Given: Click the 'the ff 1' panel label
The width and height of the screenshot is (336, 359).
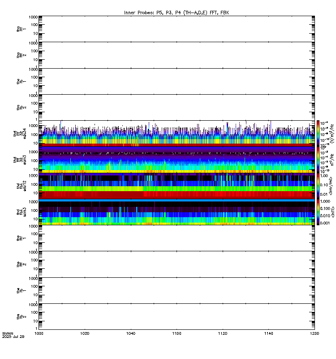Looking at the screenshot, I should (22, 238).
